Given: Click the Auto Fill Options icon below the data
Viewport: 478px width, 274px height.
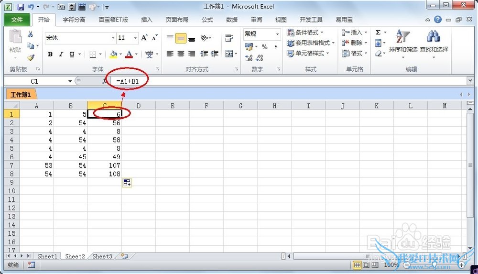Looking at the screenshot, I should (x=127, y=183).
